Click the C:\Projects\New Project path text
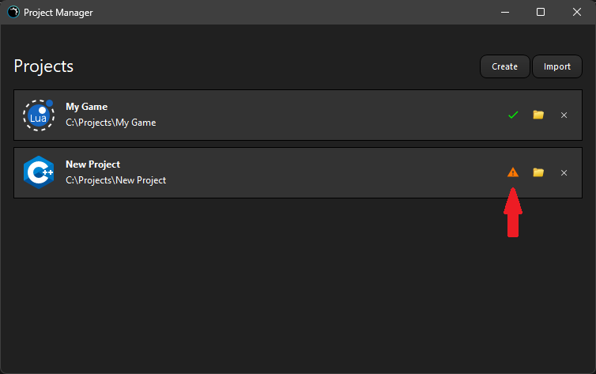Screen dimensions: 596x374 coord(115,180)
